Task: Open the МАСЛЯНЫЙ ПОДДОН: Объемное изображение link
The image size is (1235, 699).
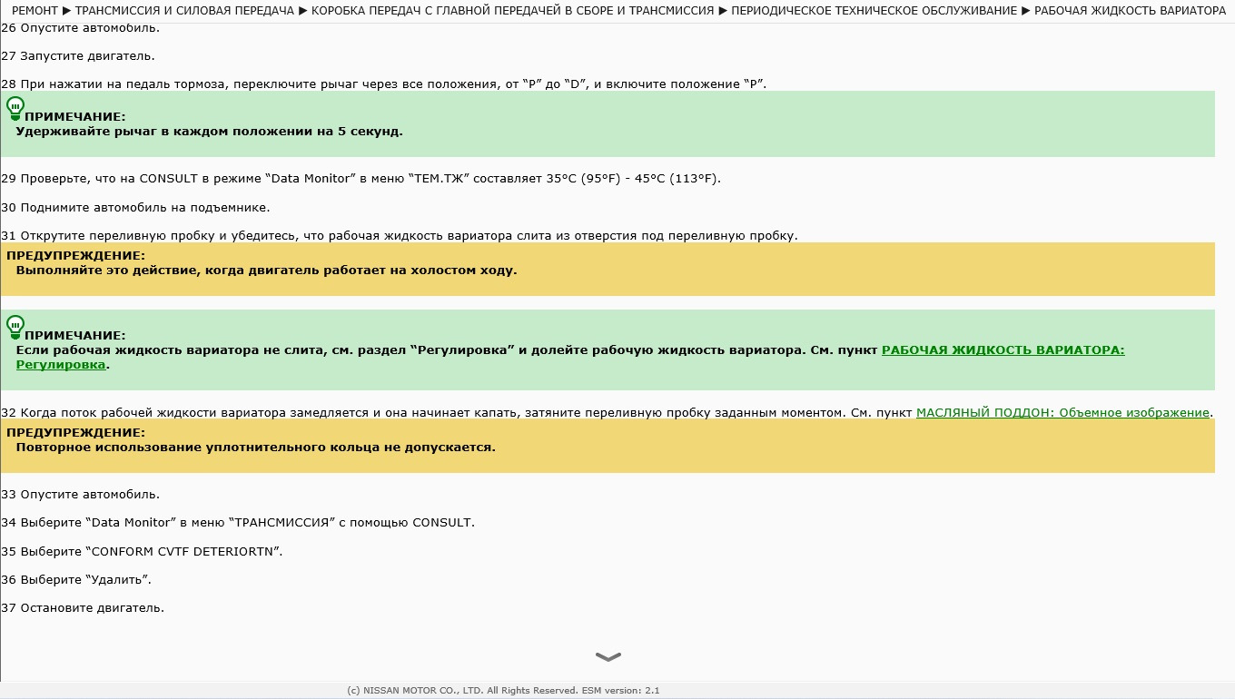Action: coord(1062,412)
